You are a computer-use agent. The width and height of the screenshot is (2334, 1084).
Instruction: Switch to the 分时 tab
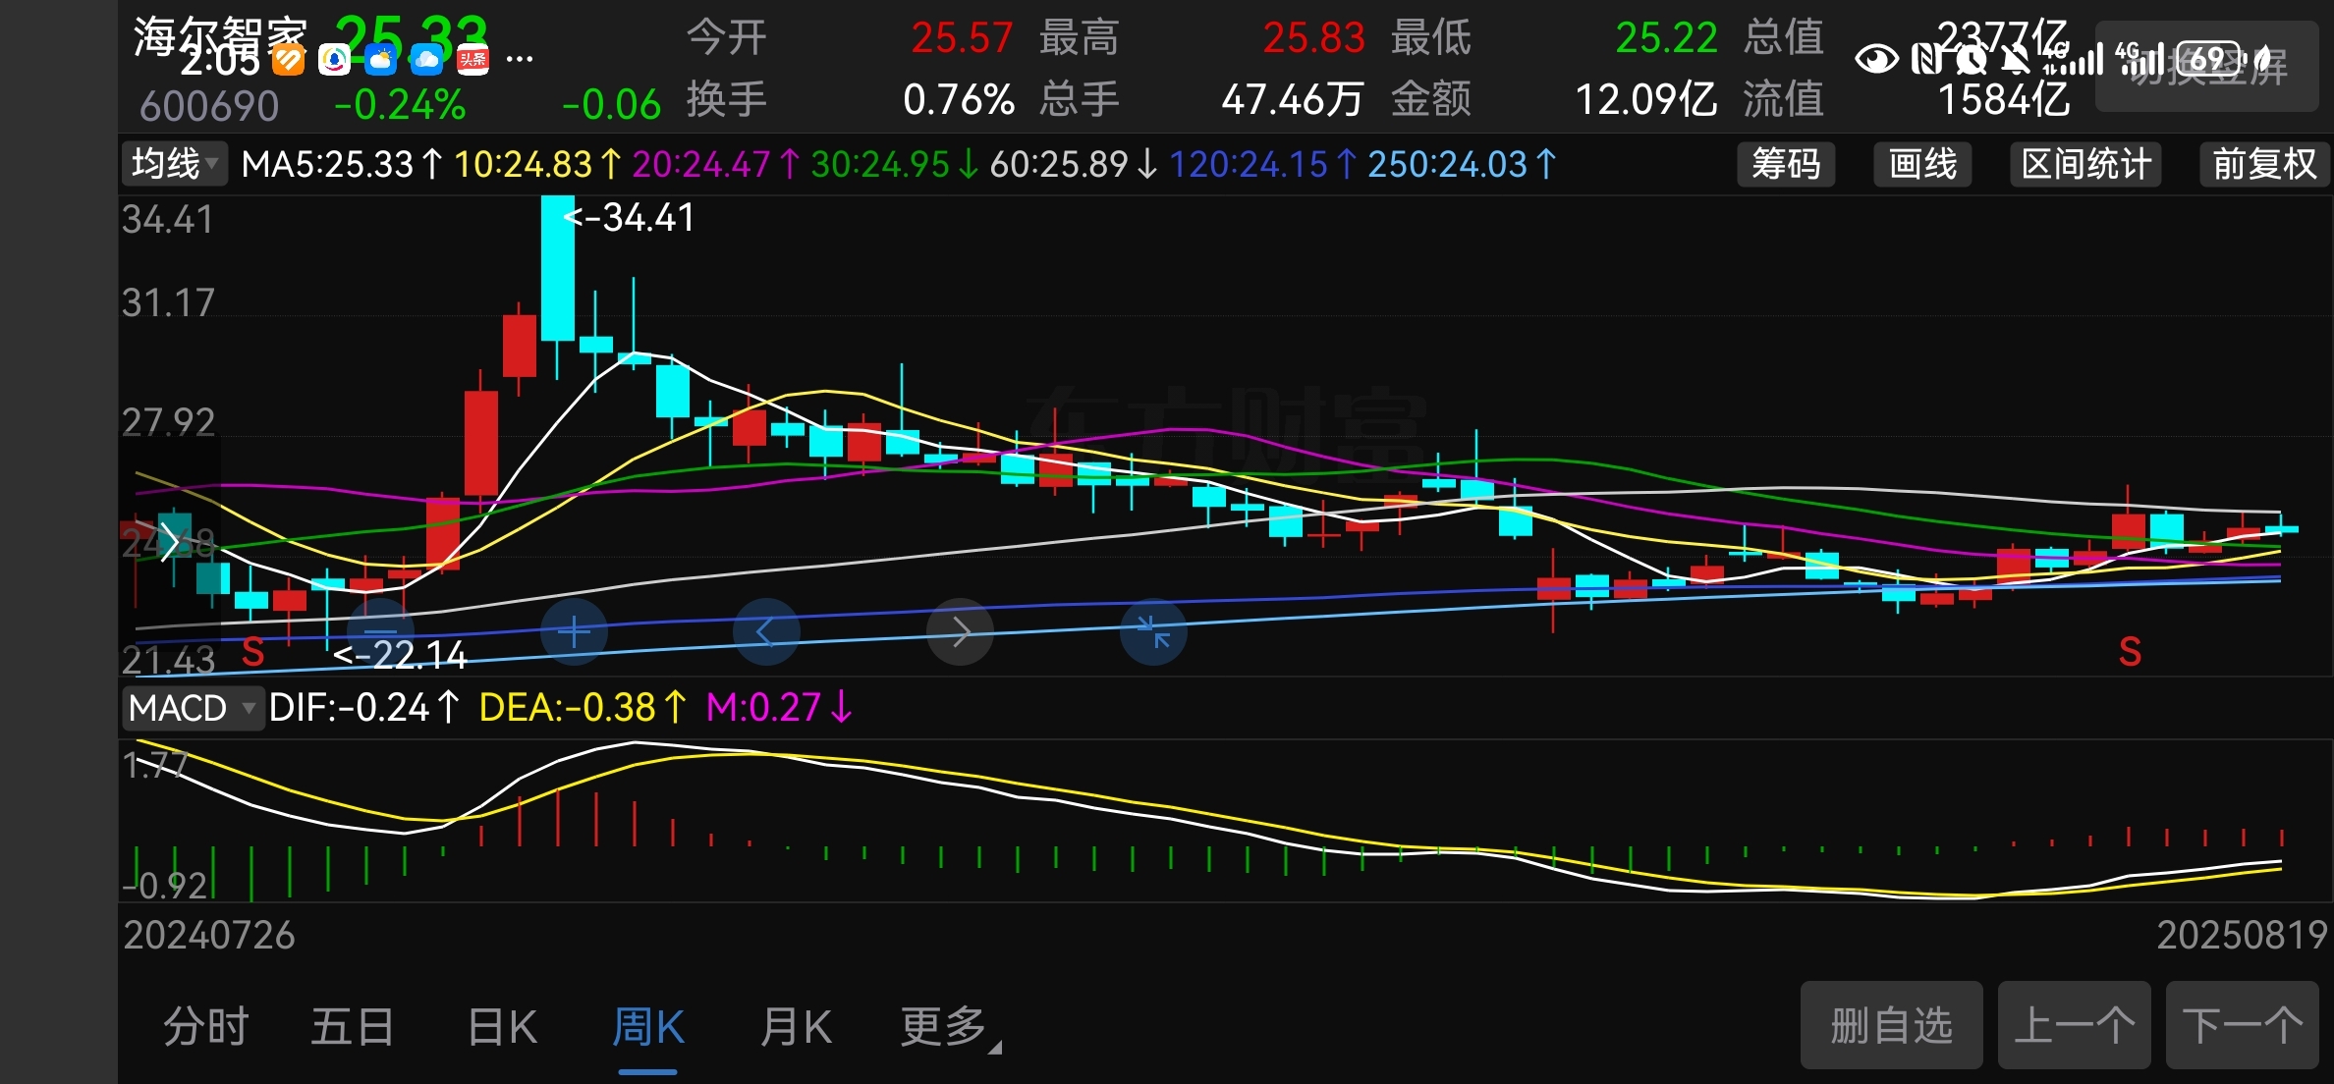206,1027
